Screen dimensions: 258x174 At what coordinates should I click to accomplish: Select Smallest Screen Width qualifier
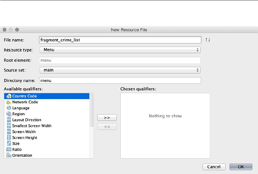pyautogui.click(x=47, y=126)
